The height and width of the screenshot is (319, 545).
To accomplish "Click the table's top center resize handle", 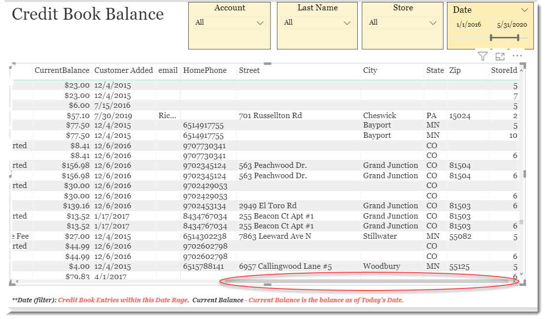I will [267, 64].
